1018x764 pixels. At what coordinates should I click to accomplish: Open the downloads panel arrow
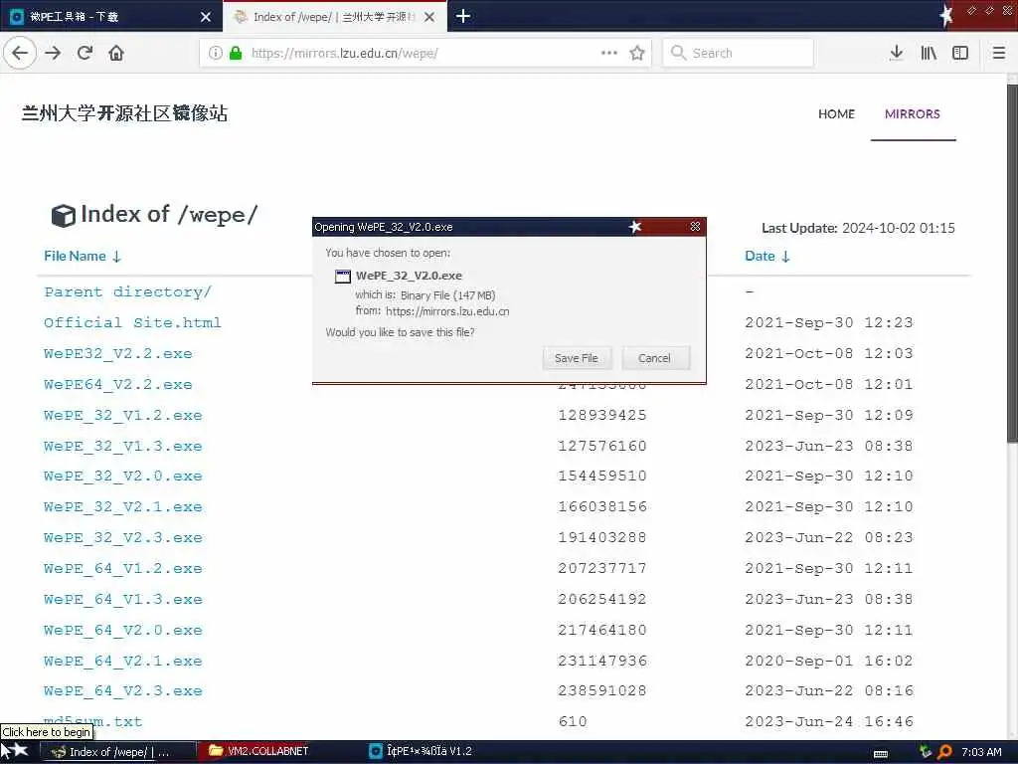click(897, 53)
